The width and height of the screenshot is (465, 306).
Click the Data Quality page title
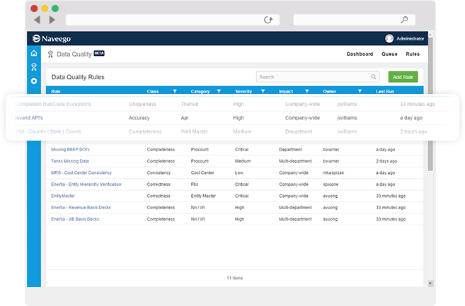tap(74, 54)
